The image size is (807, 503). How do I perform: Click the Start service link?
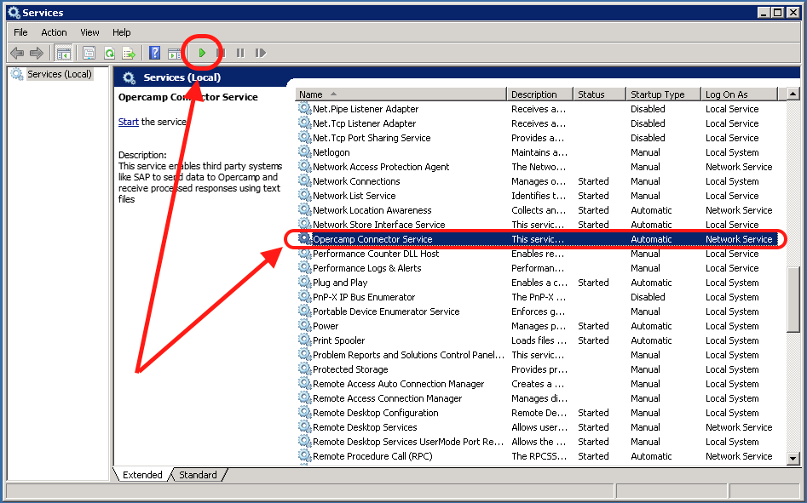128,122
